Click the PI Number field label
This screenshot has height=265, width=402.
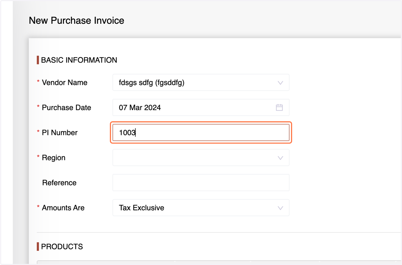(60, 133)
